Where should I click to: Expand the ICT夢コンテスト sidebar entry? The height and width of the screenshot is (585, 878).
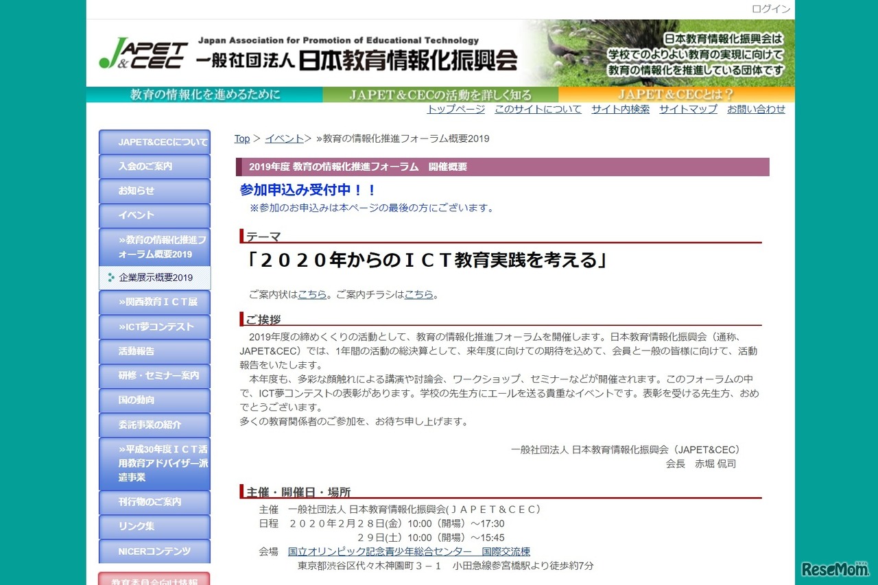pyautogui.click(x=154, y=326)
